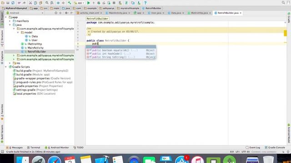Screen dimensions: 291x163
Task: Click the src breadcrumb
Action: [x=44, y=8]
